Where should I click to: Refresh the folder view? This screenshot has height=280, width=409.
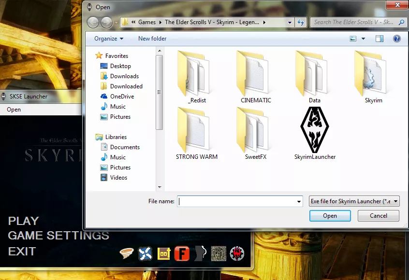tap(301, 22)
